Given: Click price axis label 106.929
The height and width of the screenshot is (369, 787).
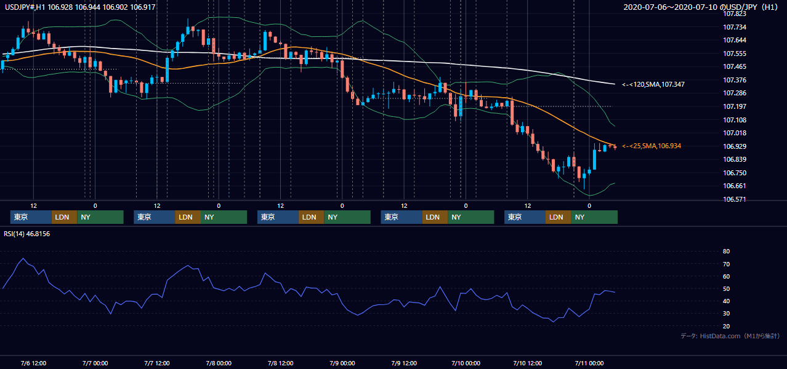Looking at the screenshot, I should (x=735, y=146).
